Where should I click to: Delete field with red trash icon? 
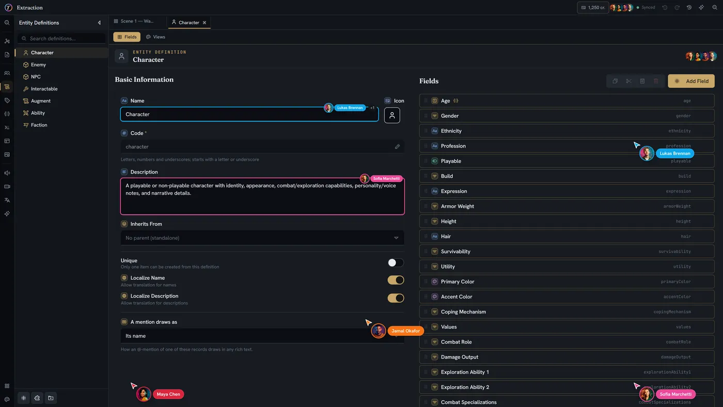656,81
